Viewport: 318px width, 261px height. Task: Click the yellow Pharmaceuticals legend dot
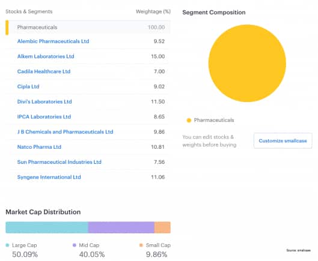tap(189, 120)
